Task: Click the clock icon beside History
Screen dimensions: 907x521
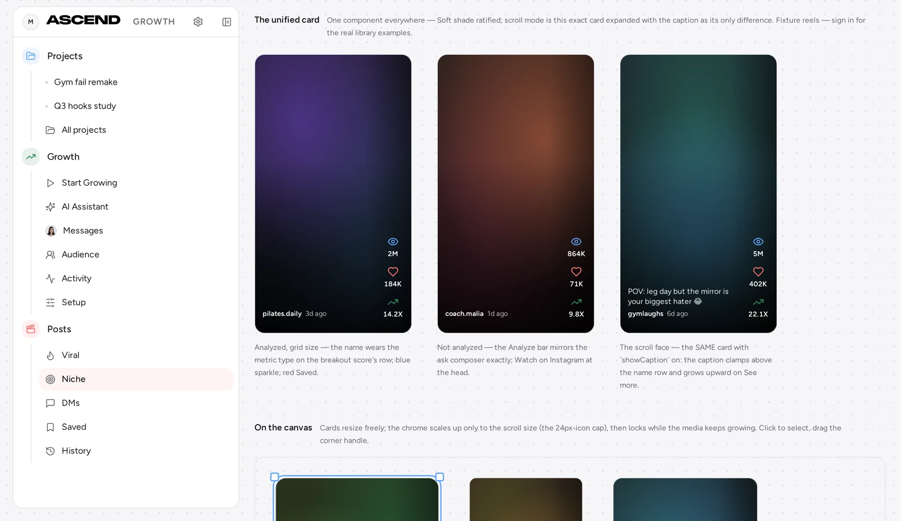Action: click(50, 451)
